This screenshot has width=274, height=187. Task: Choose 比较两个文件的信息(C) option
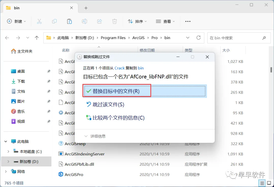115,118
